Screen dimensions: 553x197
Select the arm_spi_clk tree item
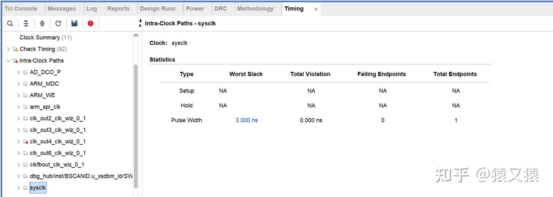(45, 107)
